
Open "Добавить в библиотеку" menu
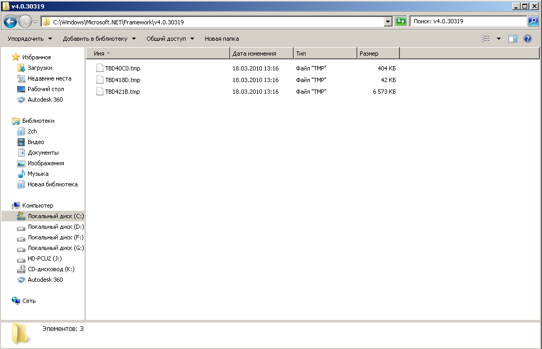tap(99, 39)
